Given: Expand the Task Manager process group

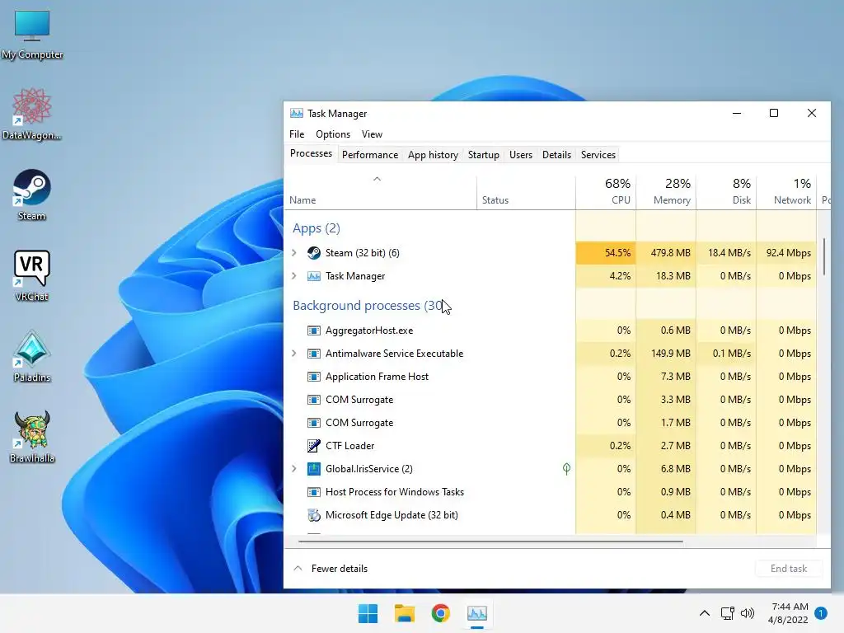Looking at the screenshot, I should pos(294,276).
